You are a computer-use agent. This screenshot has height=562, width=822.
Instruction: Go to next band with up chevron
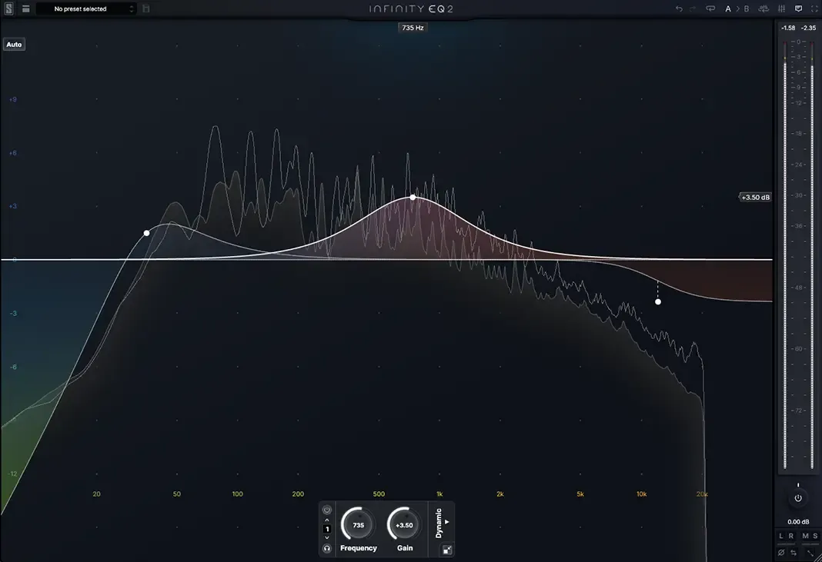click(x=327, y=520)
